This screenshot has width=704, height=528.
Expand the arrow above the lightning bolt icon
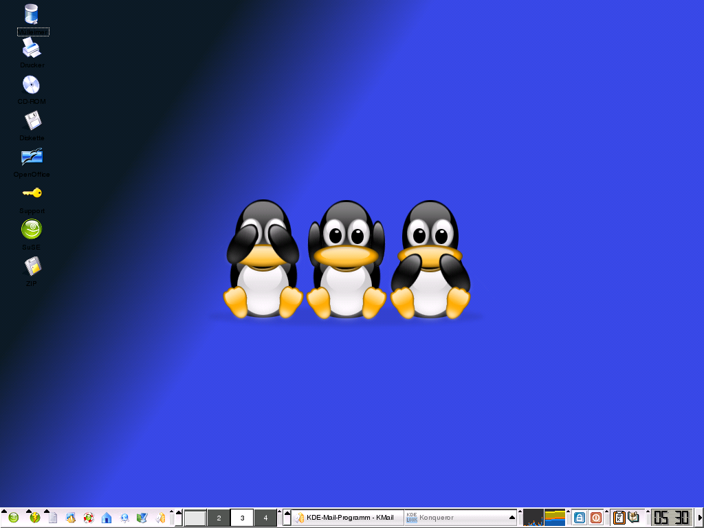click(28, 511)
